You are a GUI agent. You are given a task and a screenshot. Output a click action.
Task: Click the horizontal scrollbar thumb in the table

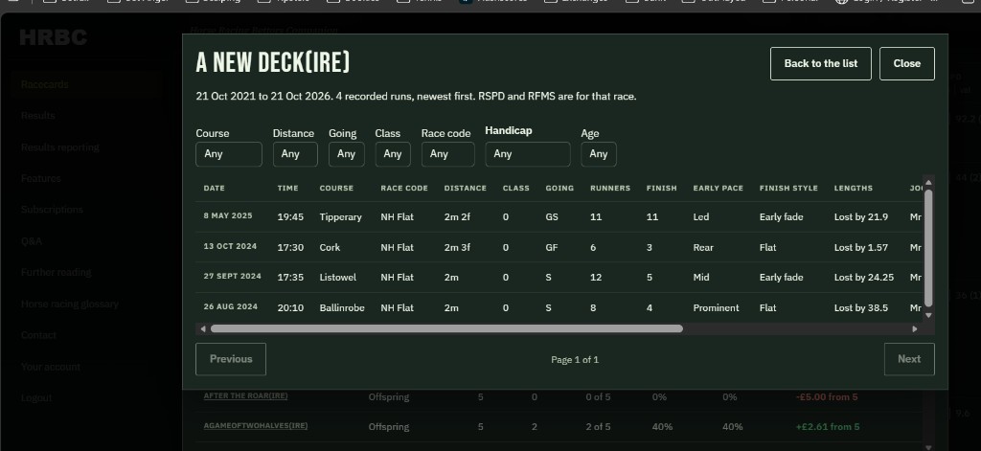446,328
